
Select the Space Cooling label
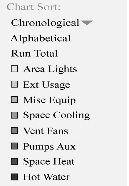click(56, 115)
